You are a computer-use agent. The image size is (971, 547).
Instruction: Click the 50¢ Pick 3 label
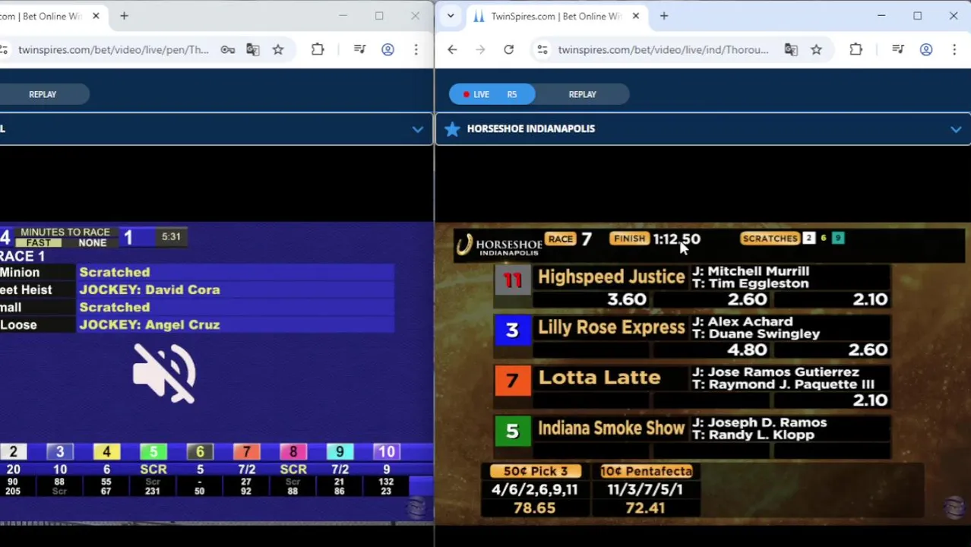click(x=535, y=471)
